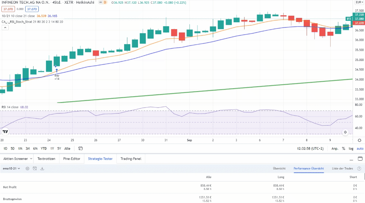
Task: Open the Textnotizen tab
Action: click(x=46, y=159)
